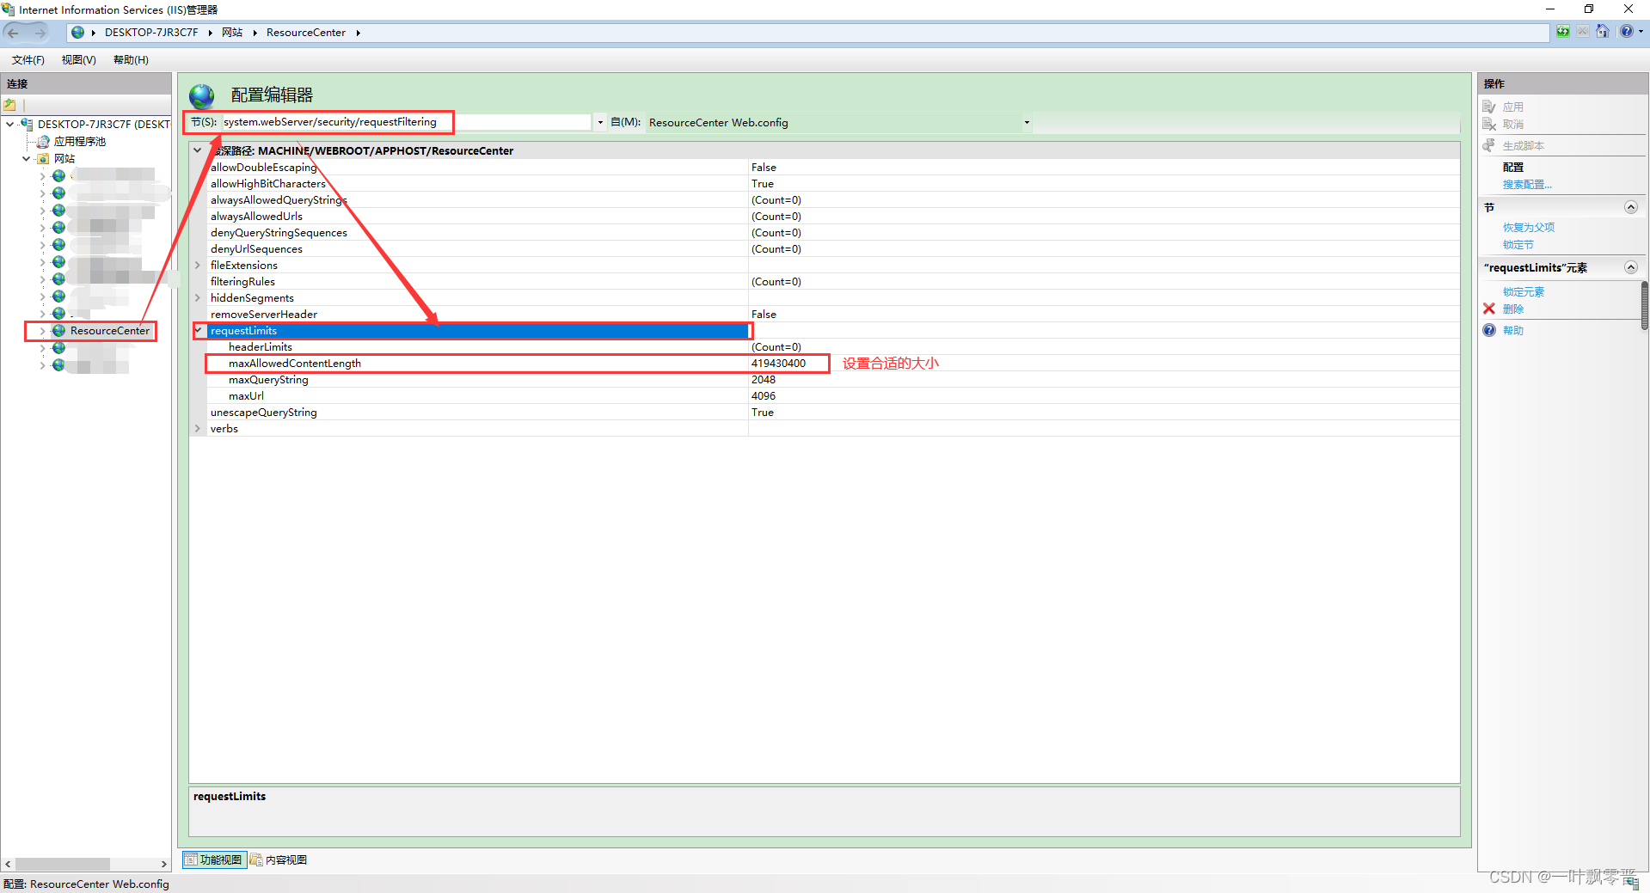Click the Content View icon at bottom
This screenshot has height=893, width=1650.
(x=256, y=860)
